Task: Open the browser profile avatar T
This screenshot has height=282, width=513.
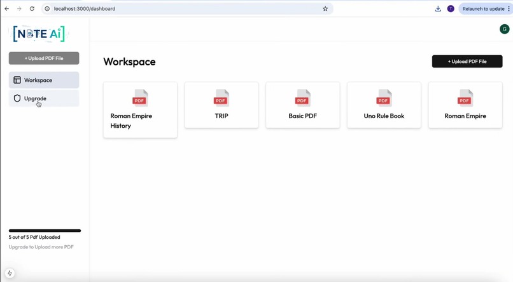Action: point(451,9)
